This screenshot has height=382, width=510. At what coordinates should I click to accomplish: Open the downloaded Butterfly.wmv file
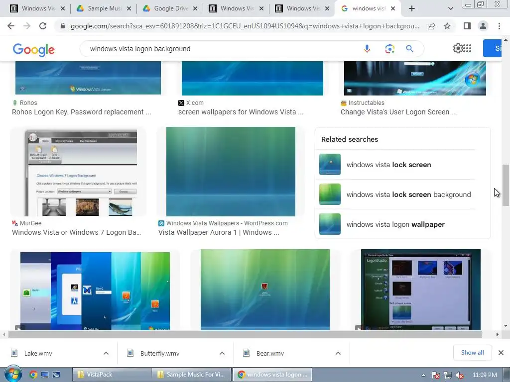coord(160,353)
